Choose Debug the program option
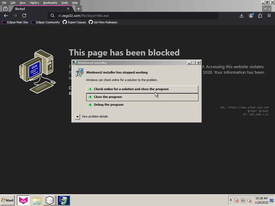The image size is (275, 206). pyautogui.click(x=142, y=105)
